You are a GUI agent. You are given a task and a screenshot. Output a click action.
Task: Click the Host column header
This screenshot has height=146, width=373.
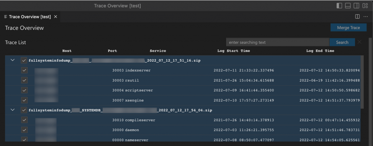[67, 51]
